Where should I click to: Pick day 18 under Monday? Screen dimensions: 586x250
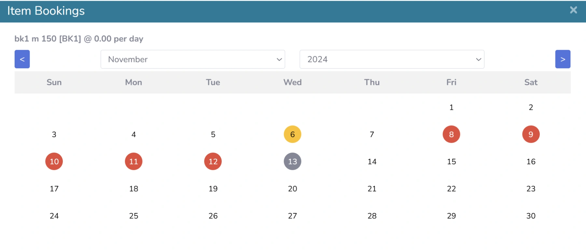(133, 189)
